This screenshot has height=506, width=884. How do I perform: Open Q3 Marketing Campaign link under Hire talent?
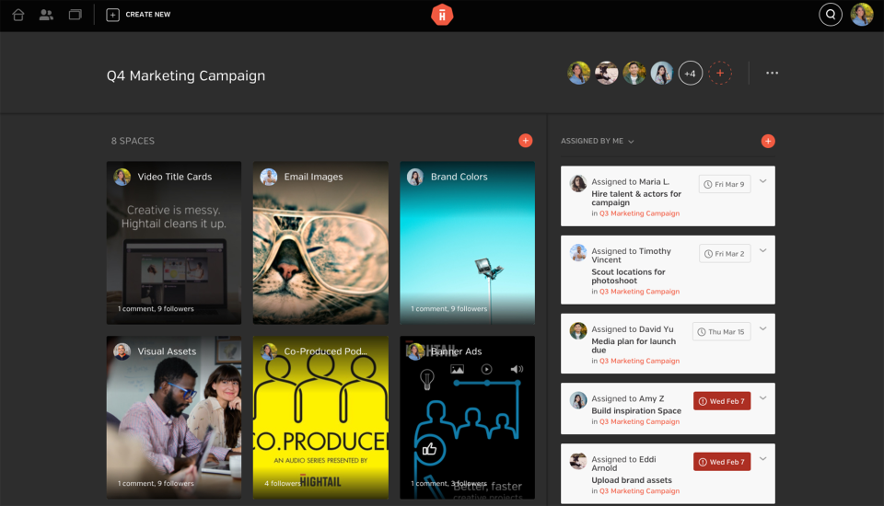[639, 213]
